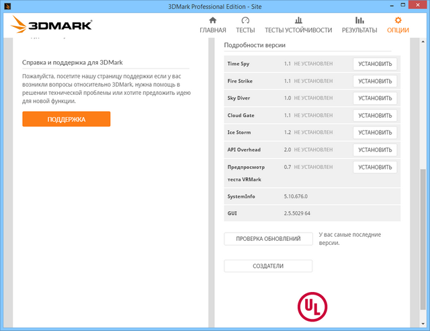Image resolution: width=430 pixels, height=331 pixels.
Task: Select the Time Spy row label
Action: (x=239, y=64)
